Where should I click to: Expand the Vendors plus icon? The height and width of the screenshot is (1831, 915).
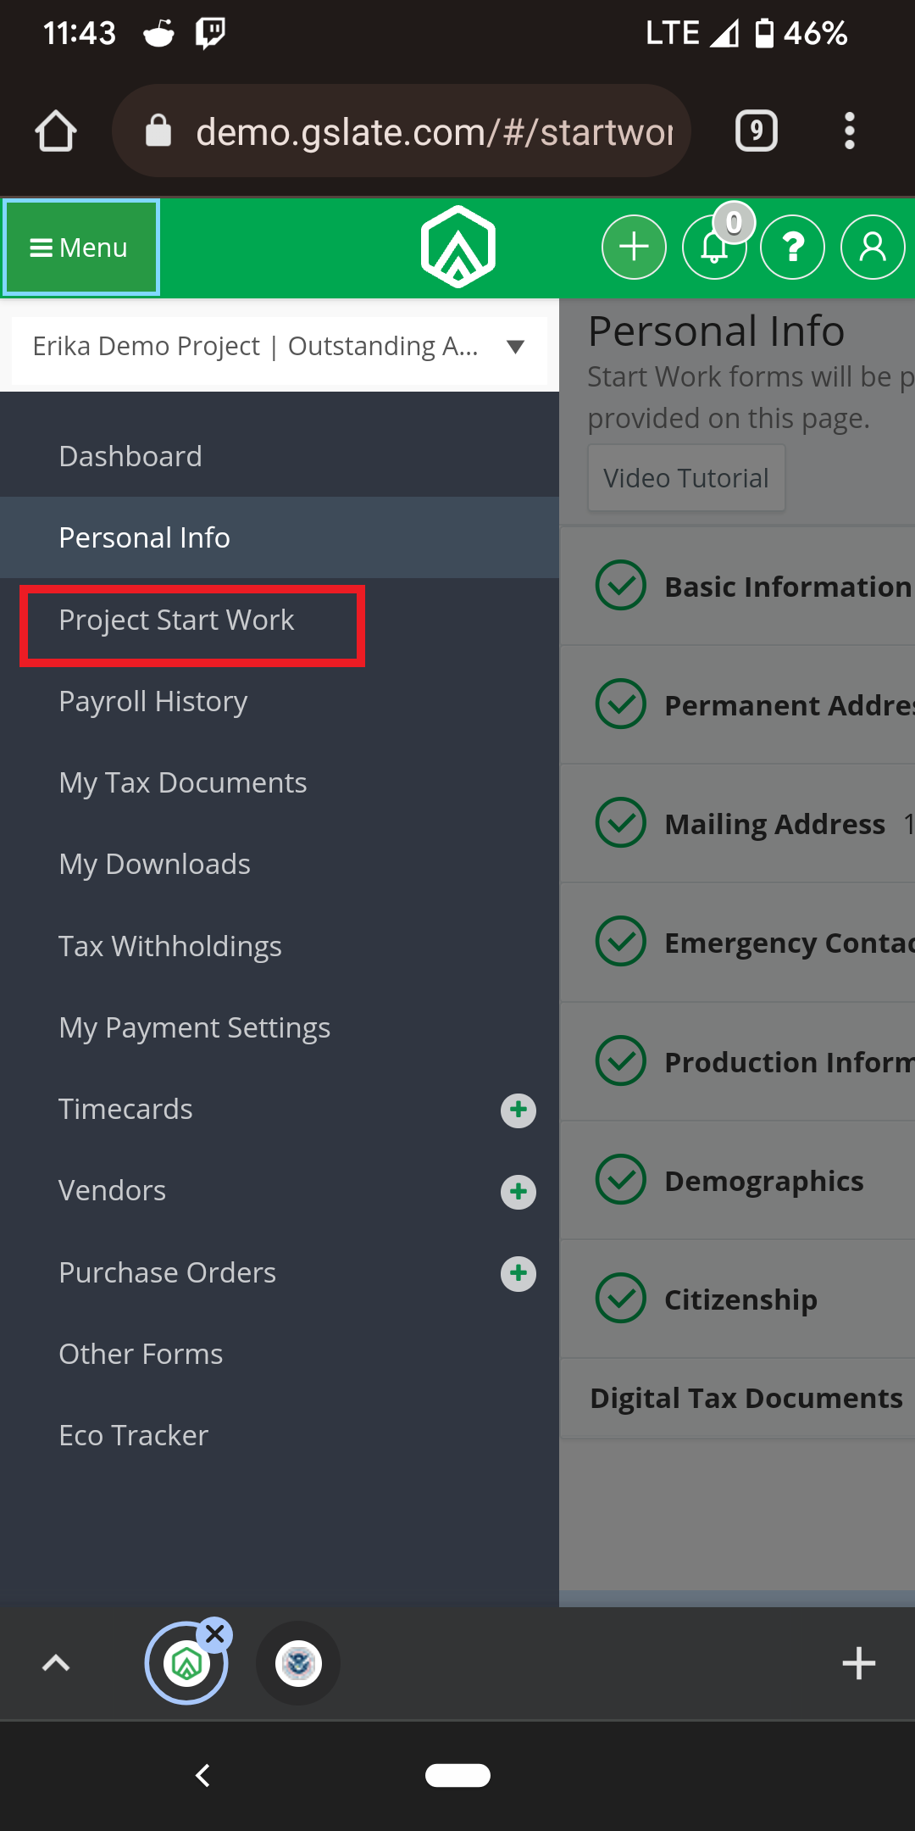[x=518, y=1191]
